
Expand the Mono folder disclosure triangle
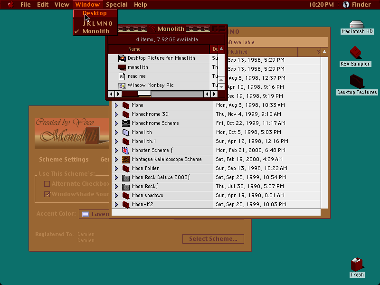[x=116, y=105]
